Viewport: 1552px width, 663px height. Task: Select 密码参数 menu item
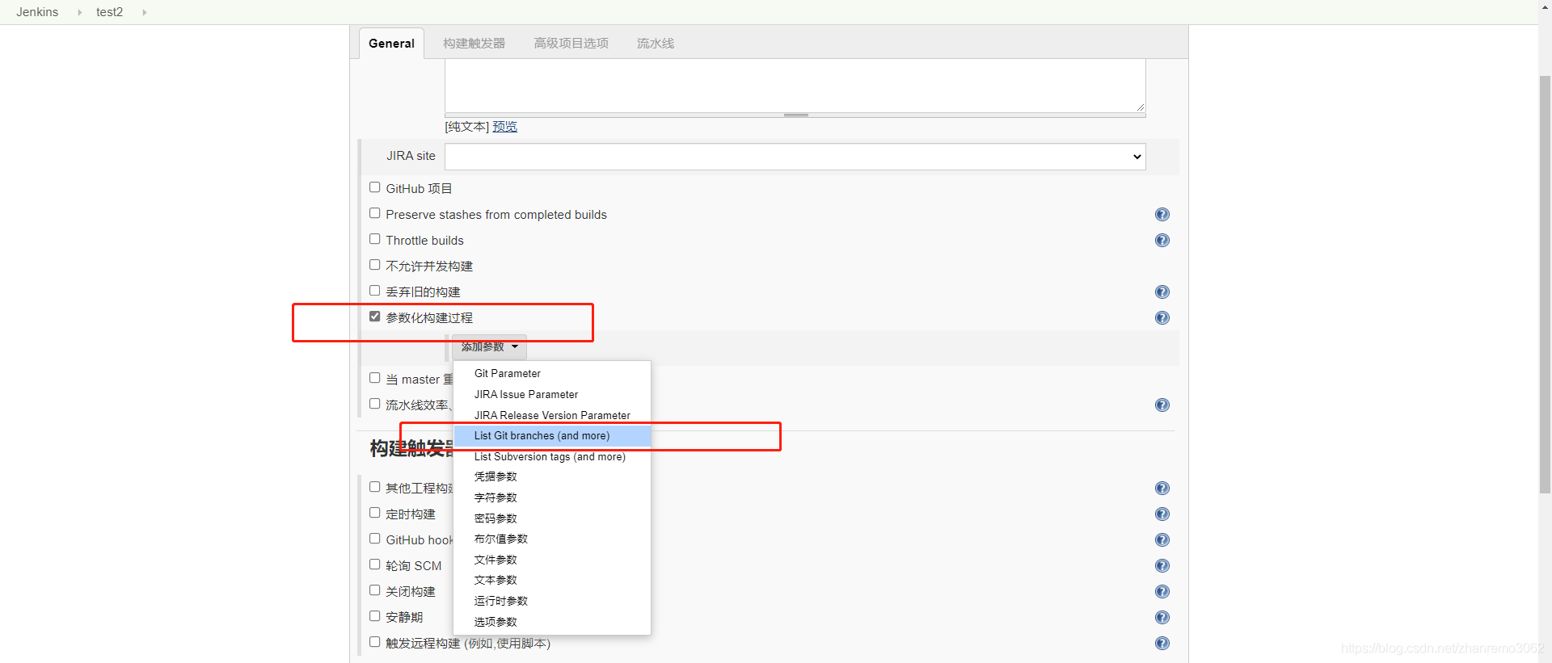pos(552,518)
